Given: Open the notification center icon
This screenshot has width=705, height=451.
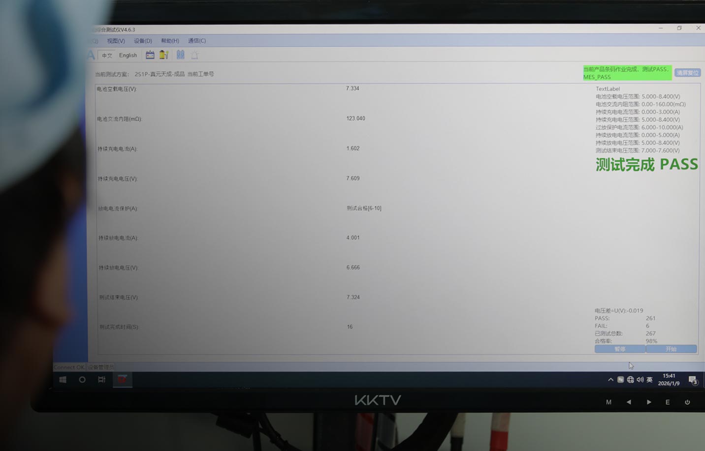Looking at the screenshot, I should pos(693,380).
